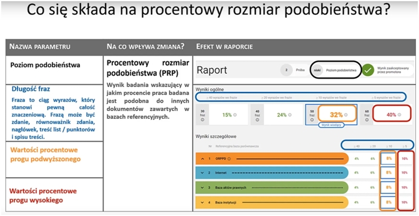Click info icon under 60 fraz
419x216 pixels.
click(367, 119)
